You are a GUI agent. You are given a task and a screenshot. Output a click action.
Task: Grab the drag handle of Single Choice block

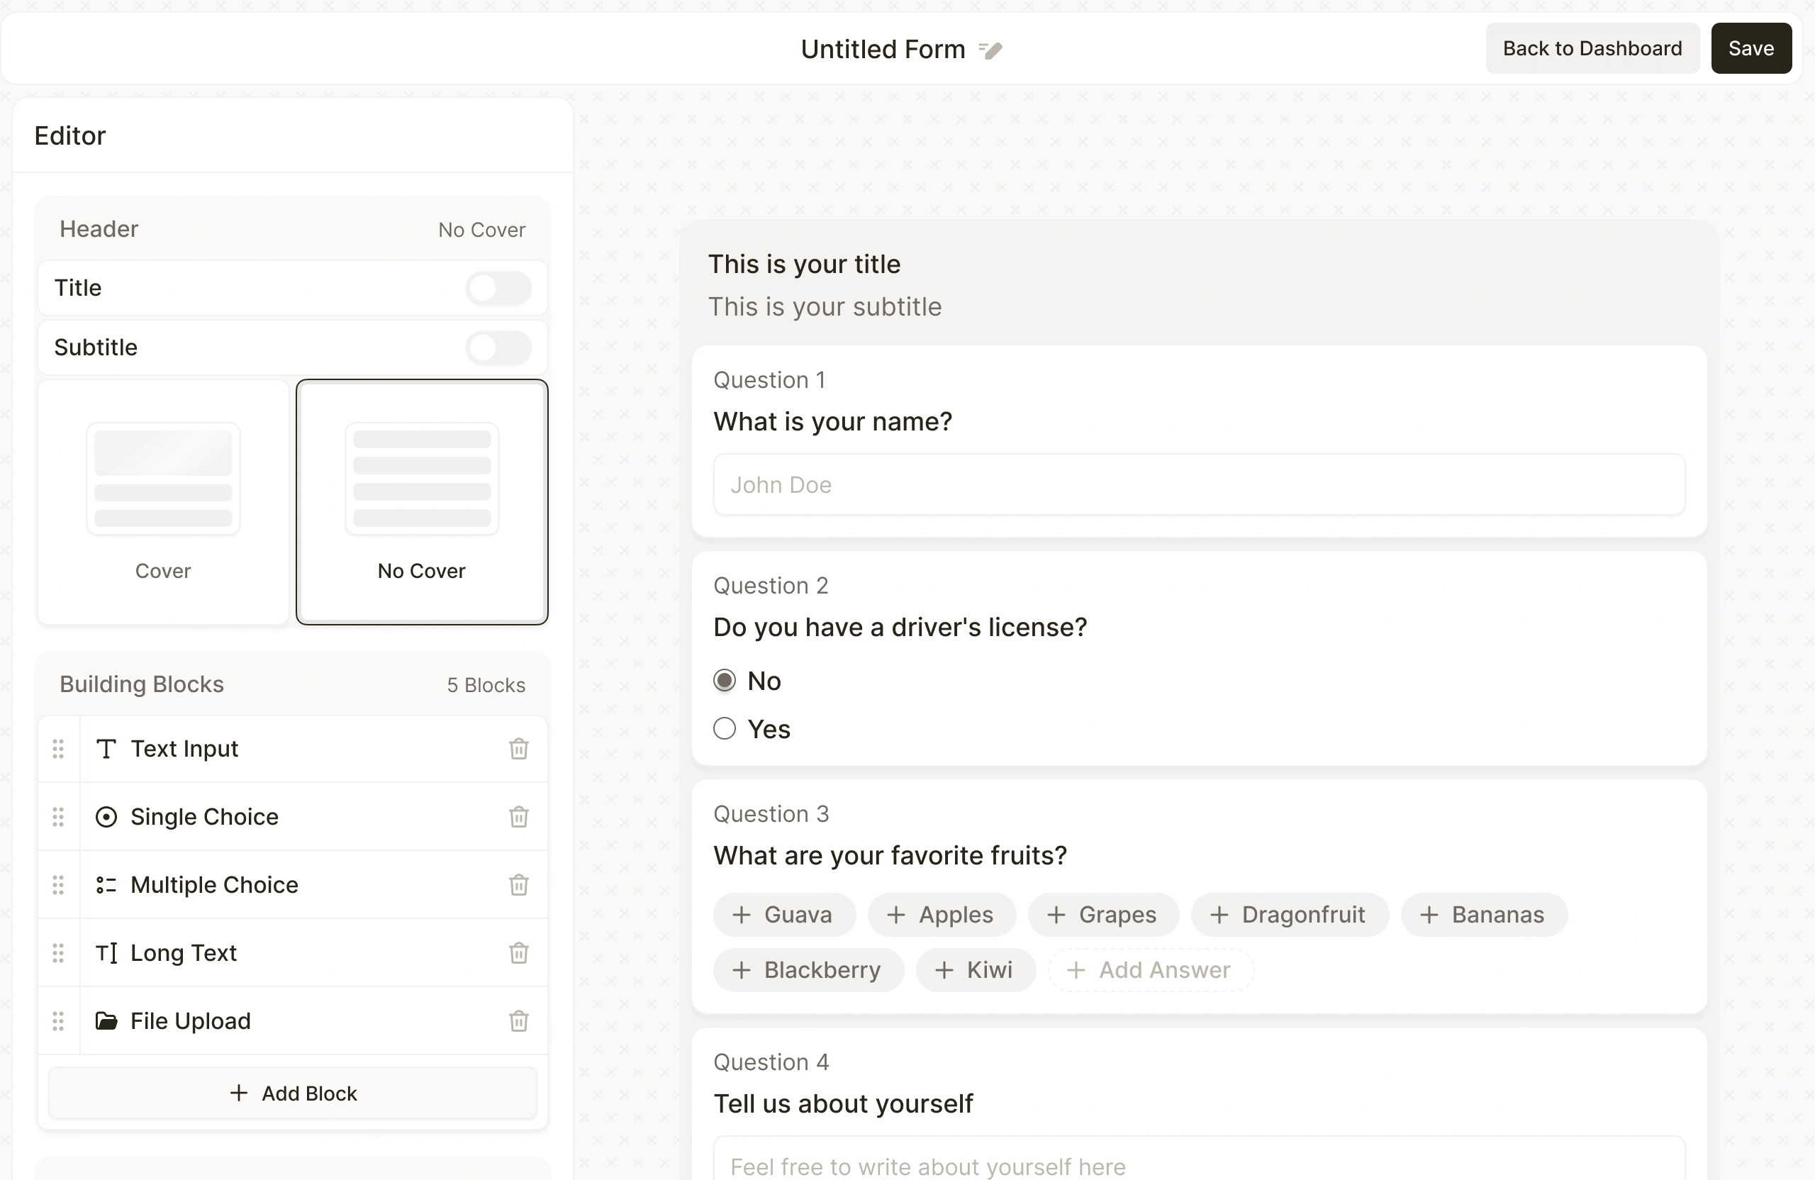58,816
